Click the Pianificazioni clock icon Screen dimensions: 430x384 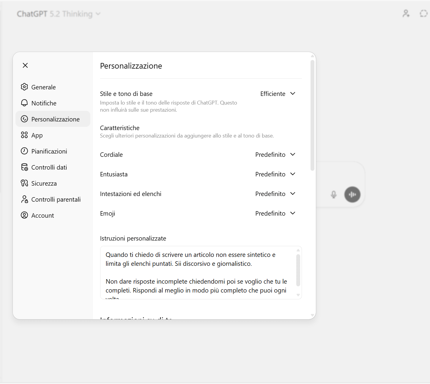tap(24, 151)
